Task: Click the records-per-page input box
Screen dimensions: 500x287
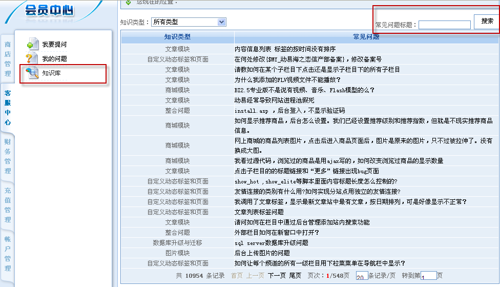Action: click(x=362, y=276)
